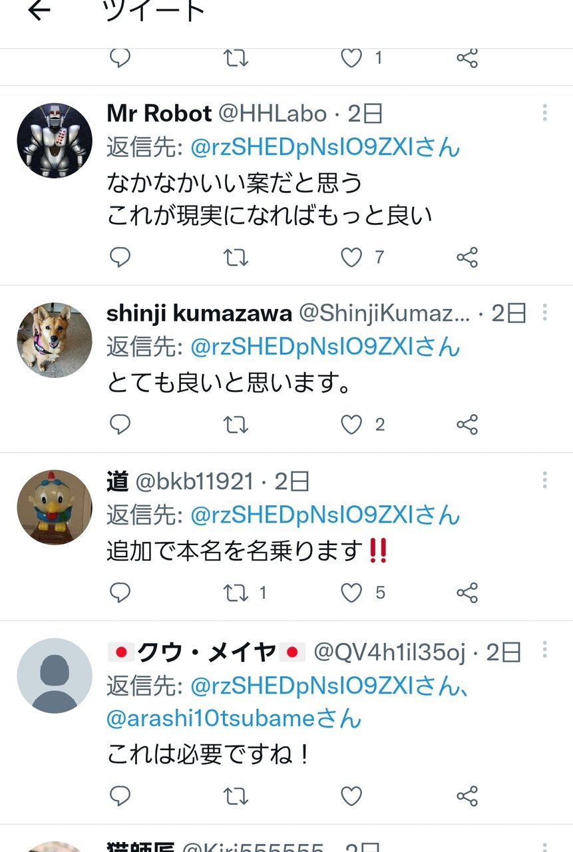View Mr Robot's robot profile picture
Screen dimensions: 573x852
coord(55,140)
